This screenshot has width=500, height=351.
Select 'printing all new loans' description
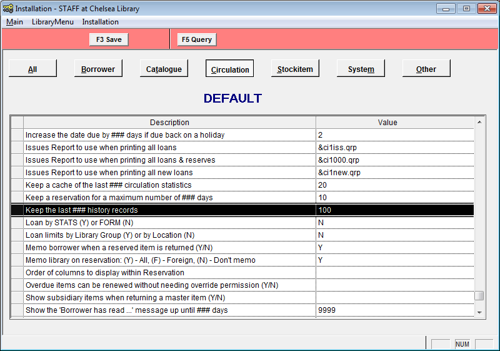click(x=169, y=173)
